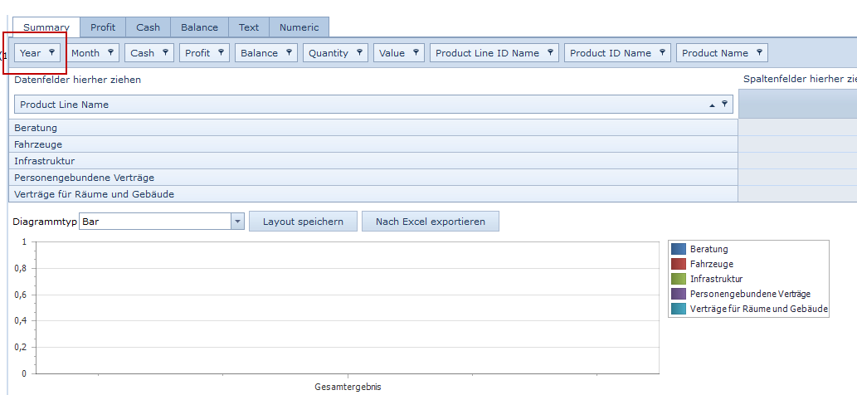Open filter icon on Profit field

(222, 53)
